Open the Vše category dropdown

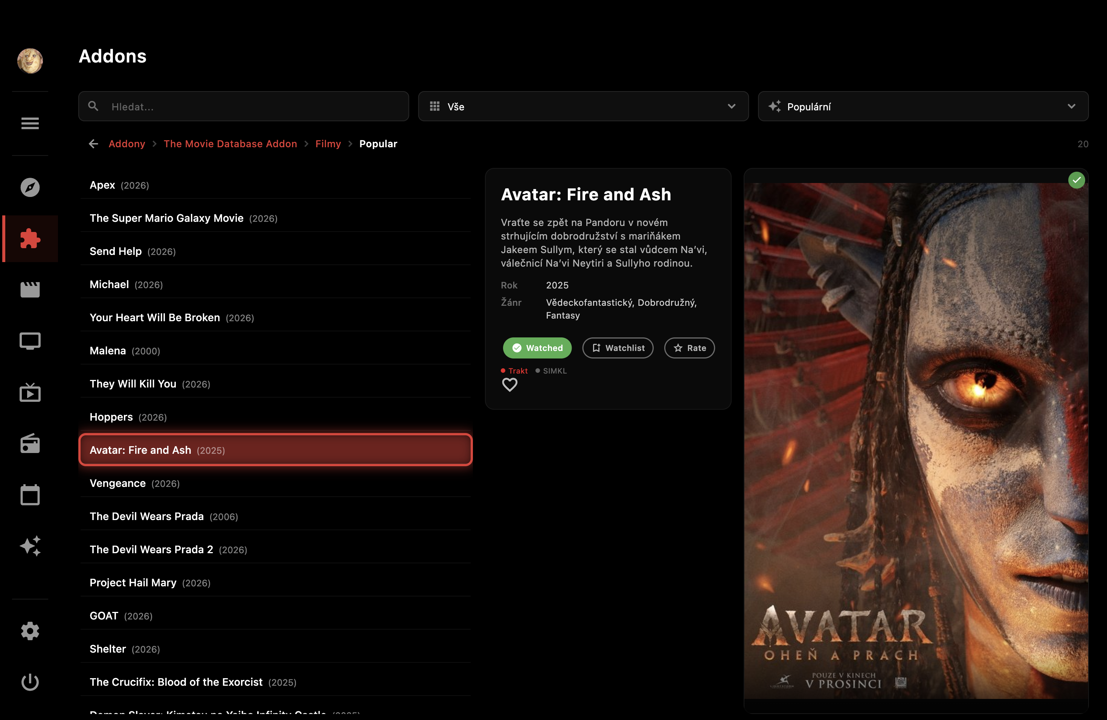pyautogui.click(x=583, y=106)
